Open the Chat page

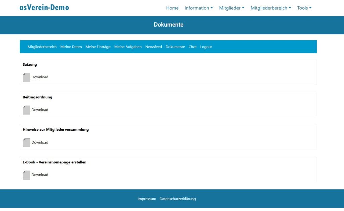click(x=192, y=47)
